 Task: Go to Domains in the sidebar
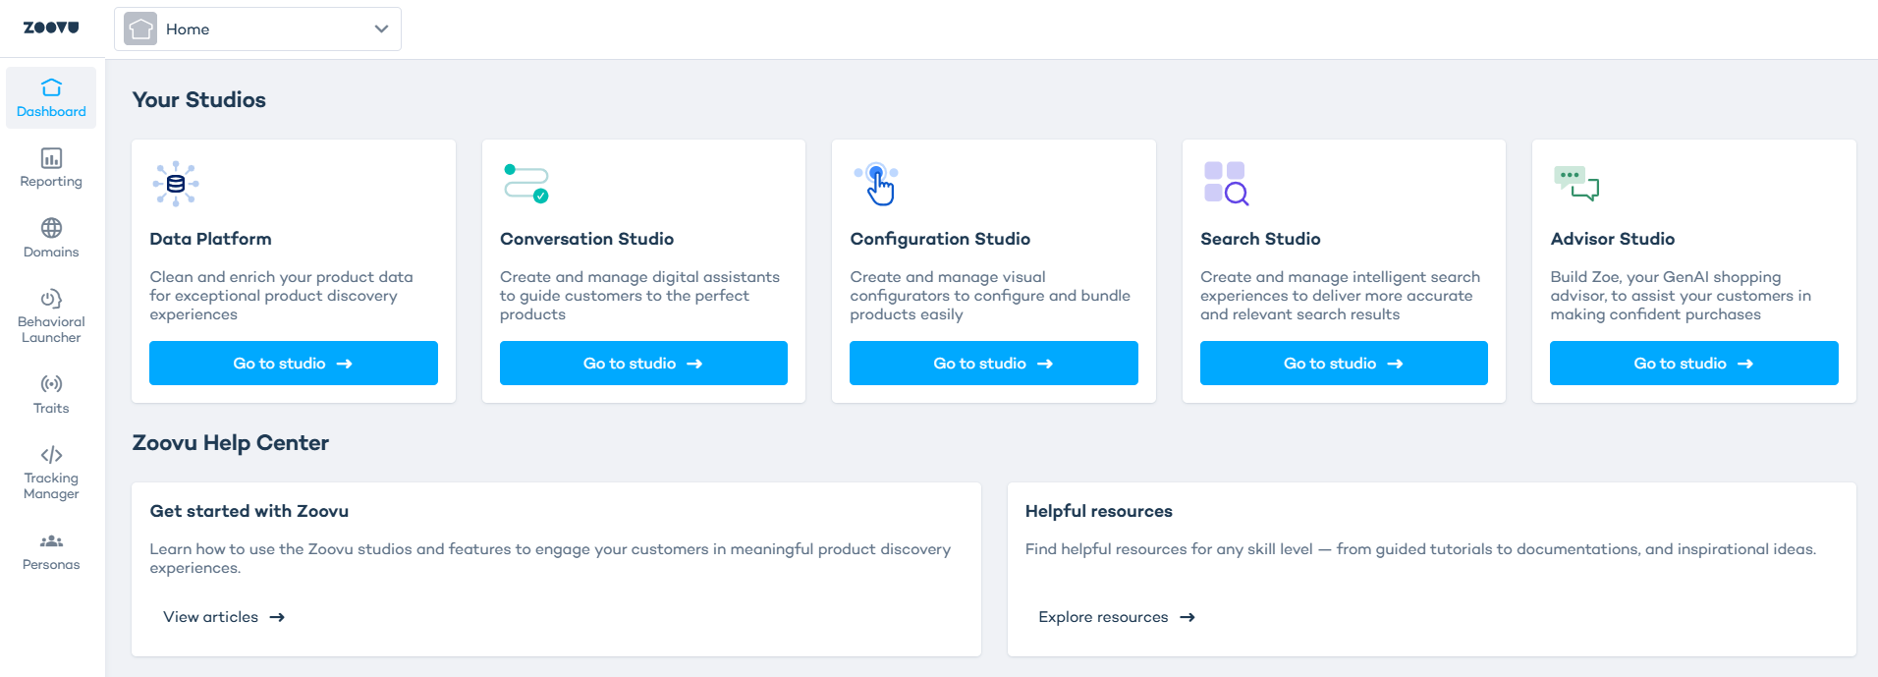(x=51, y=239)
